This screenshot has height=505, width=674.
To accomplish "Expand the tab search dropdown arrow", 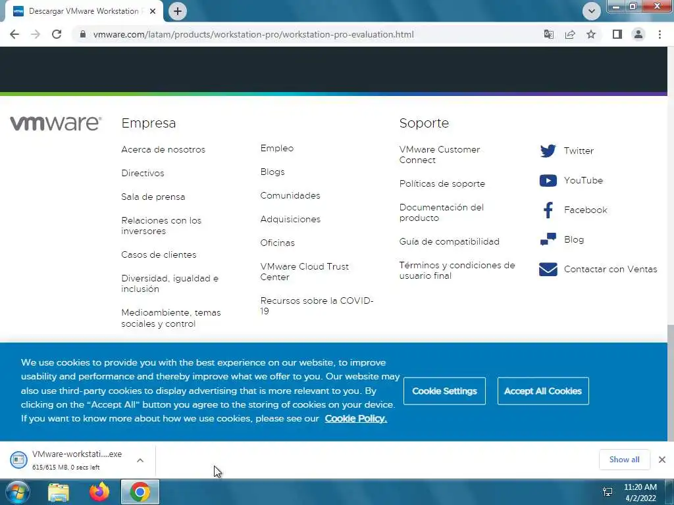I will 592,11.
